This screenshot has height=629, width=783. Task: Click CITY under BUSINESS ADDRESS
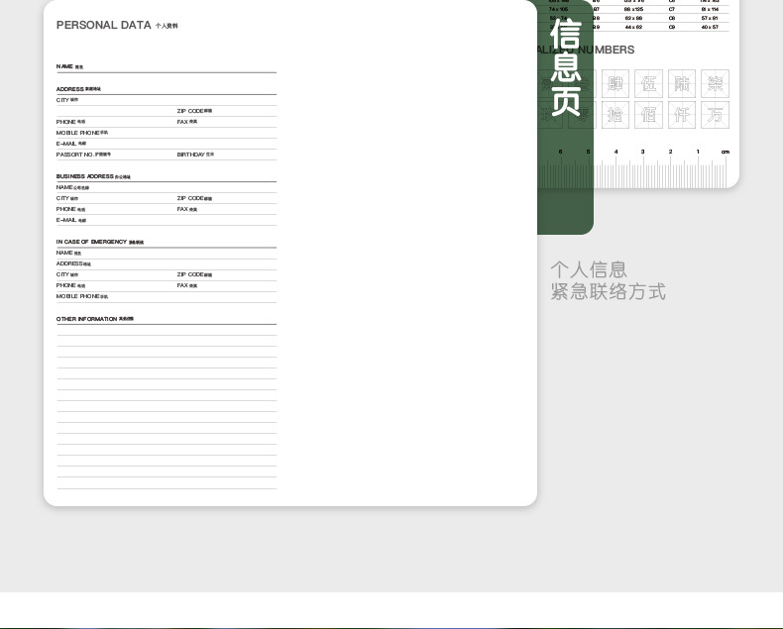point(67,198)
